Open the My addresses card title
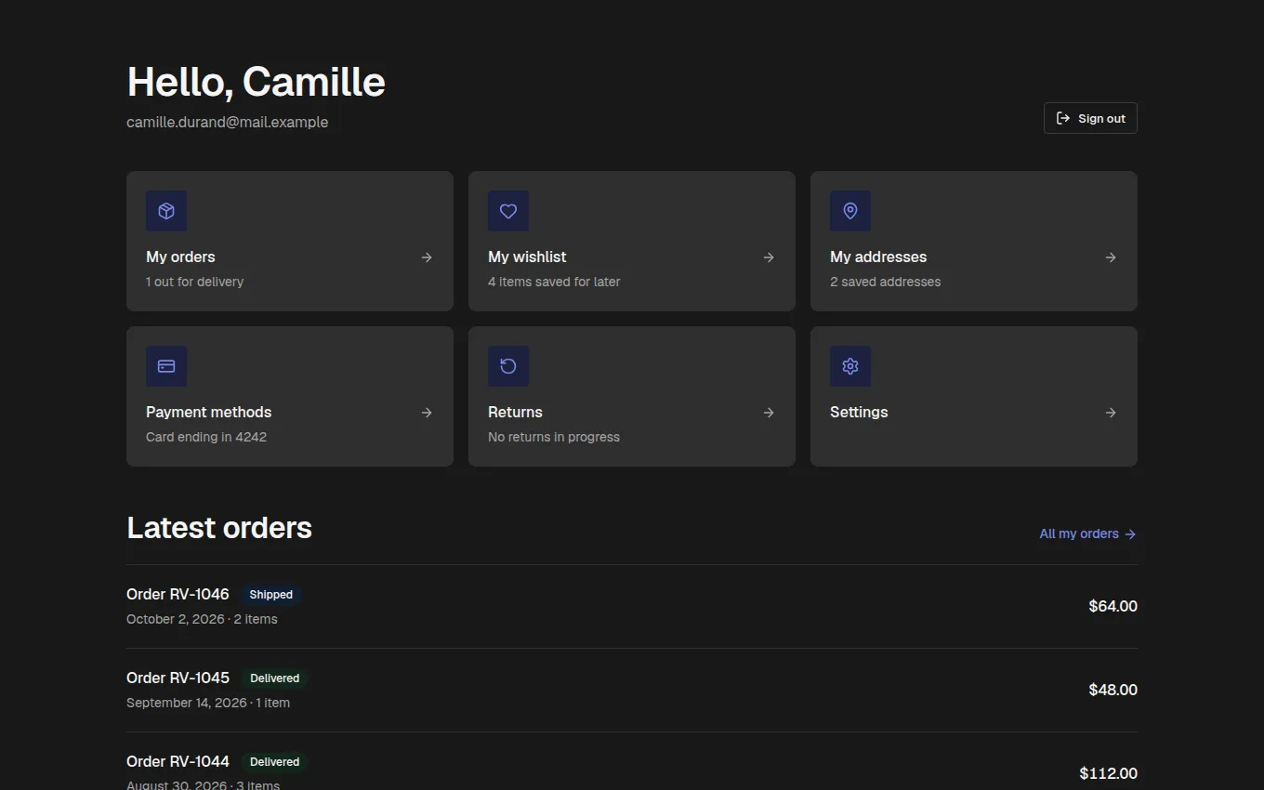This screenshot has height=790, width=1264. click(x=878, y=257)
